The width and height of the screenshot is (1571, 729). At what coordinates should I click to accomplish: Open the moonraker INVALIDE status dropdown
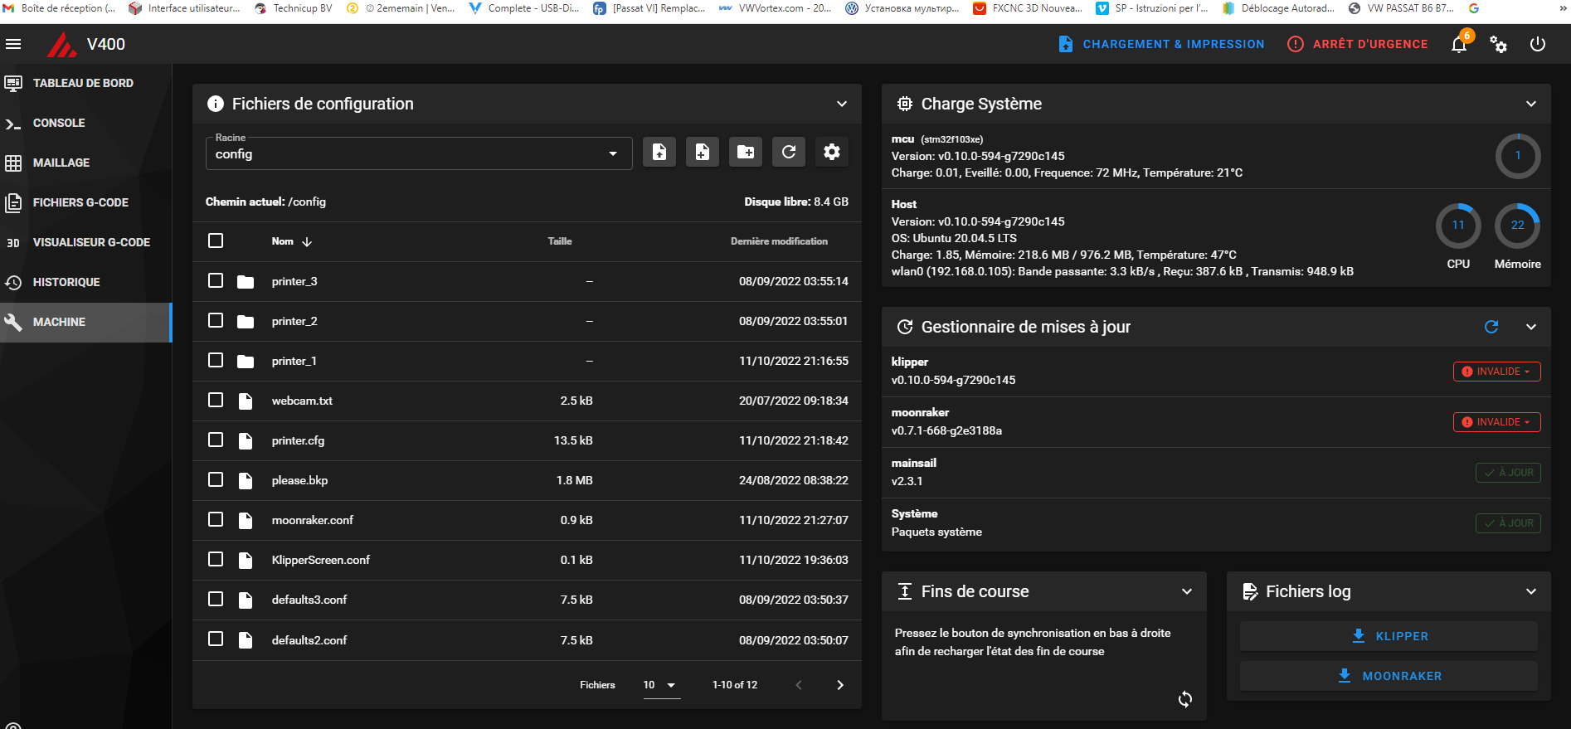click(1496, 422)
